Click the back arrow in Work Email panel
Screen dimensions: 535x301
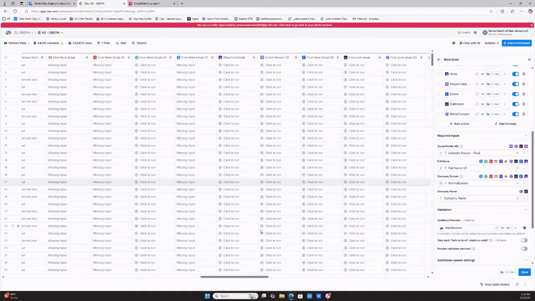[x=439, y=60]
